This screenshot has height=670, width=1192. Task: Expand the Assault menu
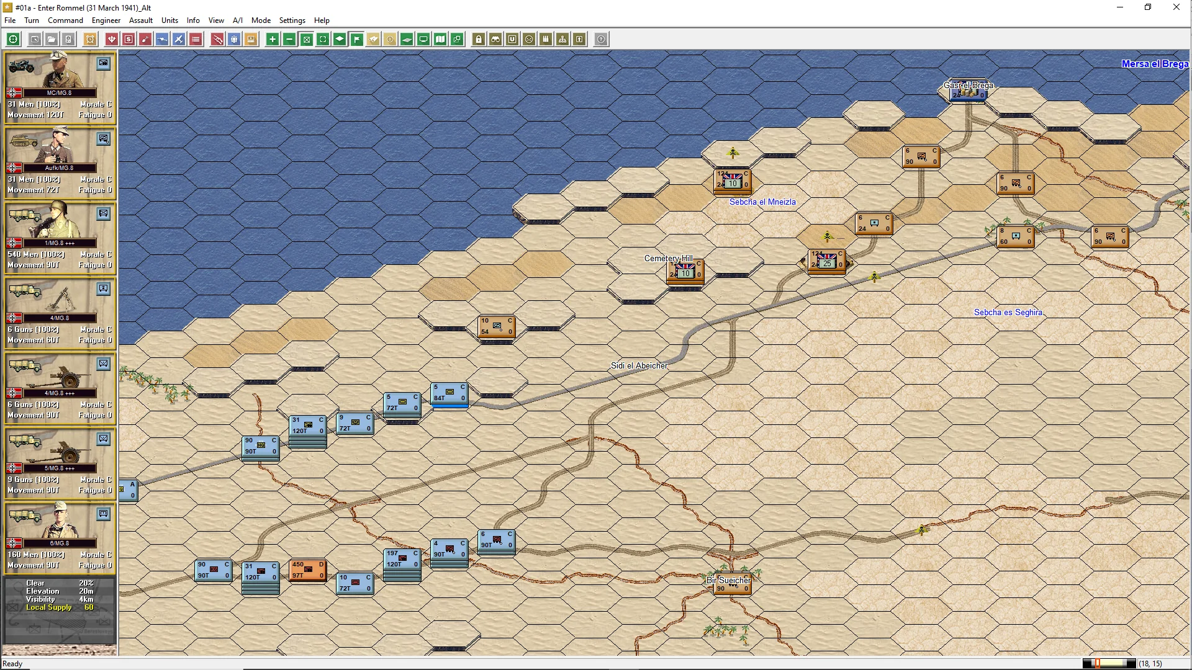click(141, 20)
